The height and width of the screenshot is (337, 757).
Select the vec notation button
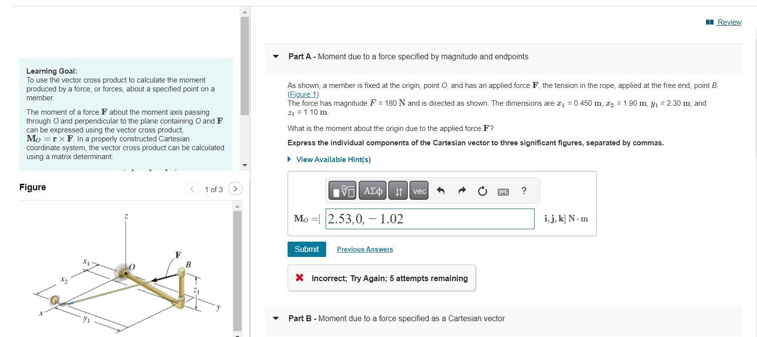[419, 190]
